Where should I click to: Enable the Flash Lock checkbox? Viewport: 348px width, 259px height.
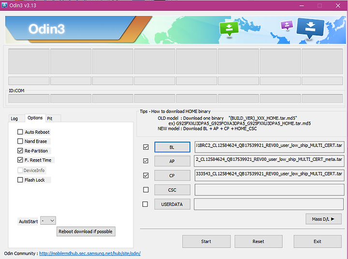[20, 180]
